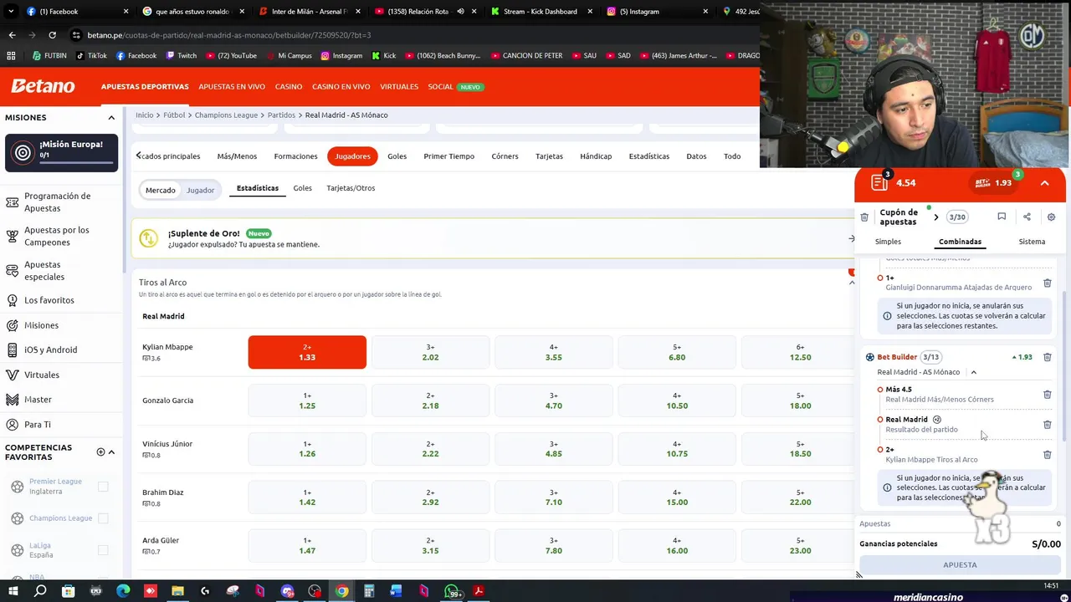Collapse the Tiros al Arco market
This screenshot has width=1071, height=602.
852,283
